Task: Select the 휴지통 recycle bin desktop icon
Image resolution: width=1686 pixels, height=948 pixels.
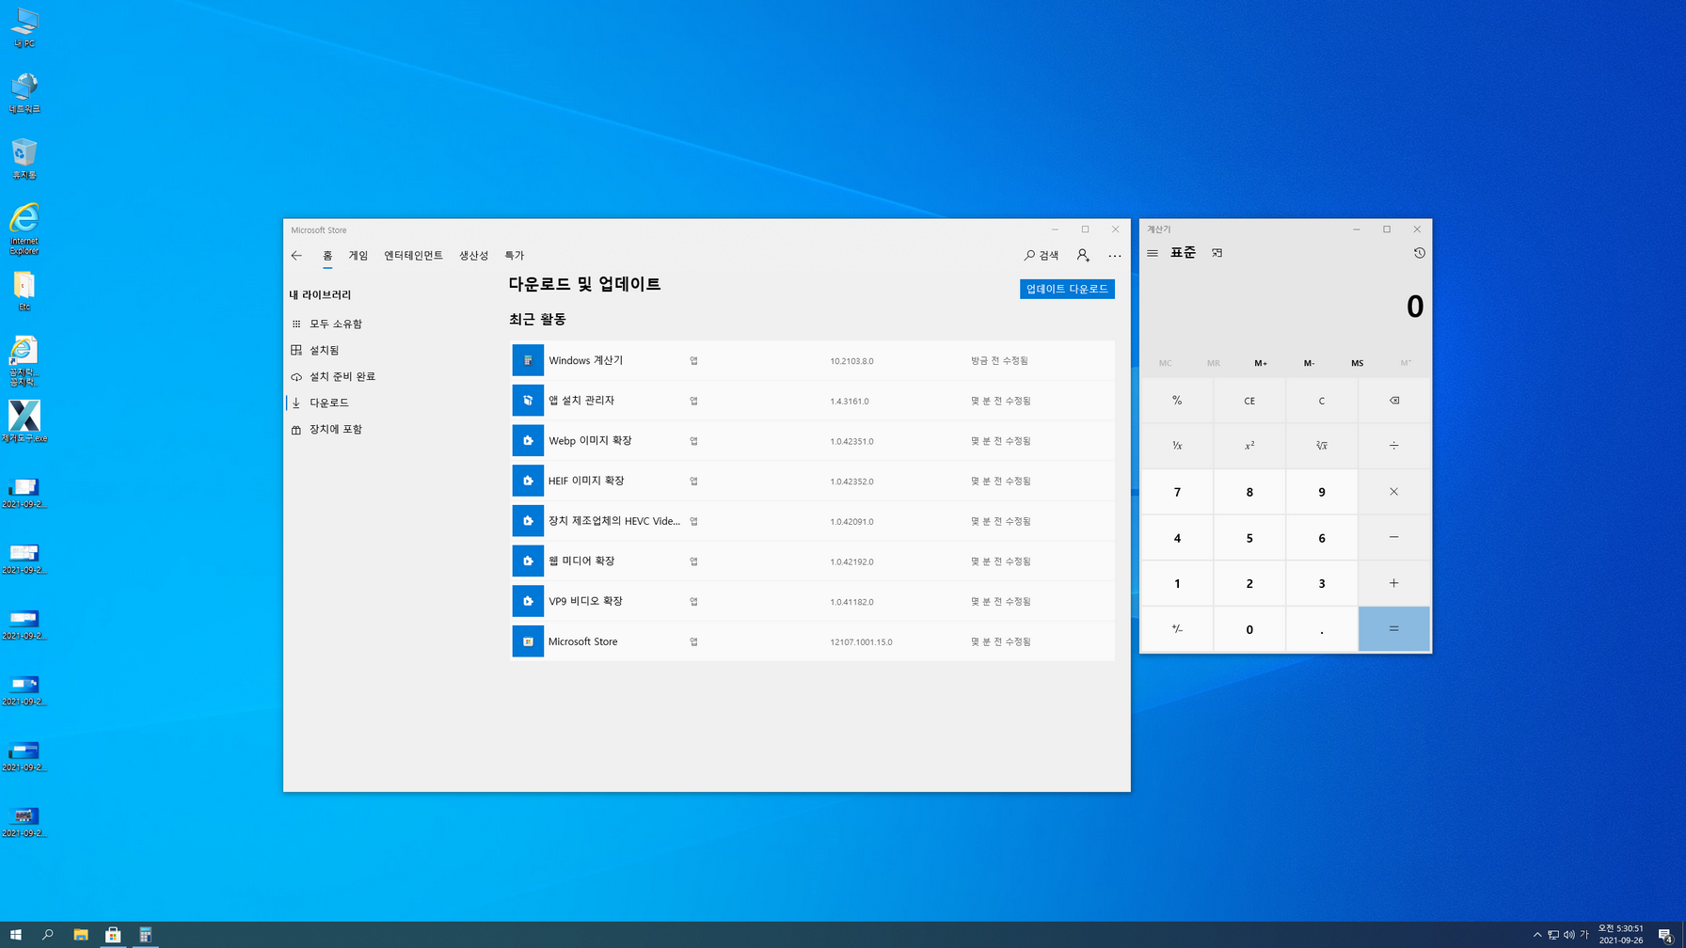Action: coord(24,158)
